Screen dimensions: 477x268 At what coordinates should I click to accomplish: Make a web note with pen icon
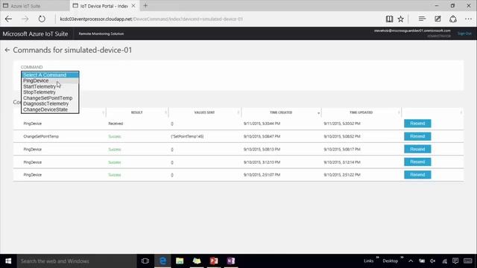click(x=437, y=19)
